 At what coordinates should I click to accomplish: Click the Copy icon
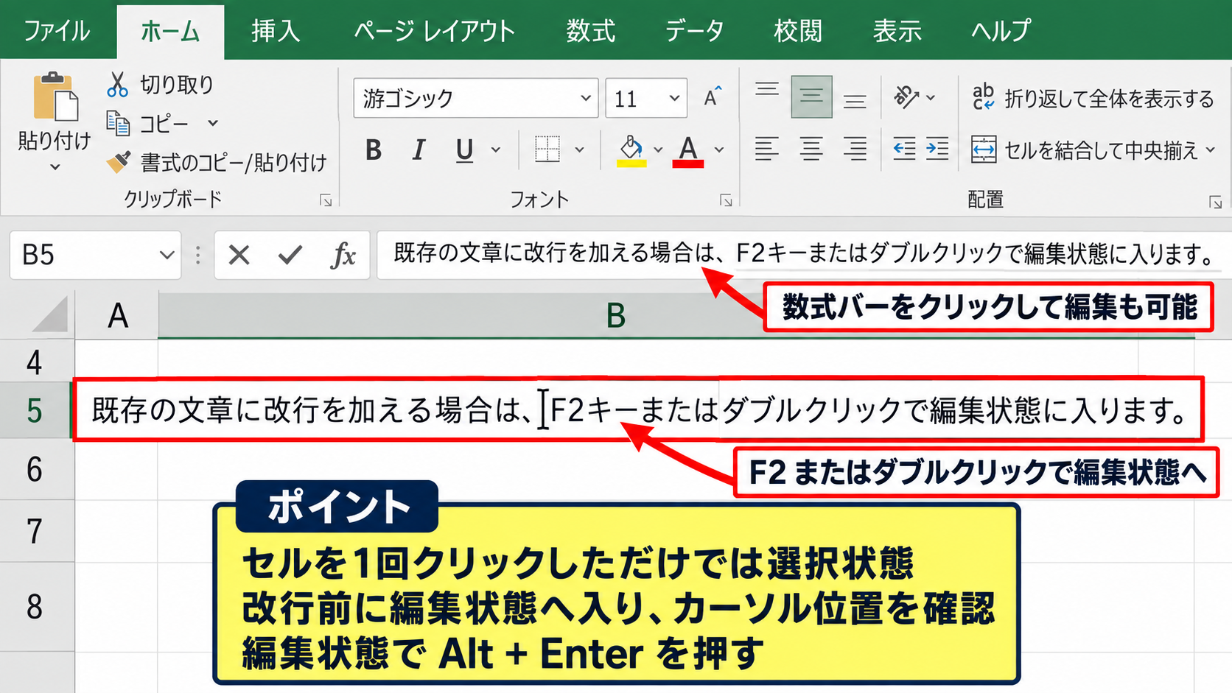click(x=118, y=123)
